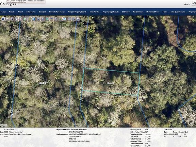Open the Sales Search menu item
Screen dimensions: 196x147
tap(31, 12)
